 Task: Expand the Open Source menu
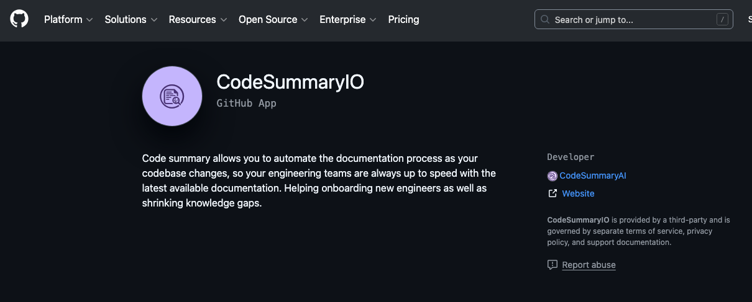click(273, 19)
